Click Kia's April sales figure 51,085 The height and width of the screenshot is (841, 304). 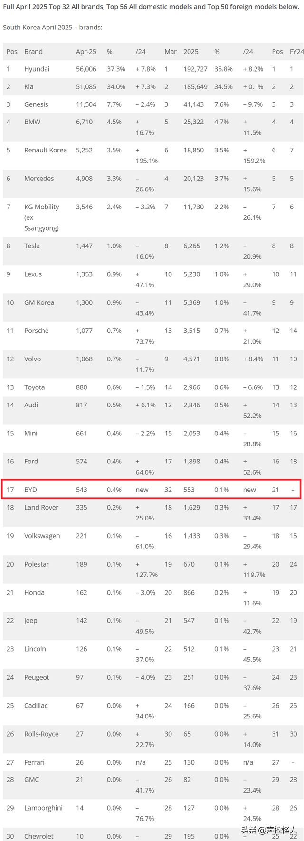tap(86, 87)
